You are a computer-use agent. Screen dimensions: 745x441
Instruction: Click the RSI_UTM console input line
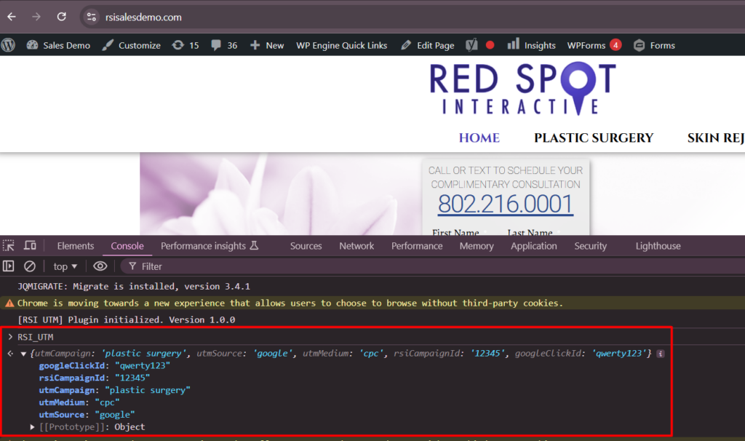click(x=36, y=337)
